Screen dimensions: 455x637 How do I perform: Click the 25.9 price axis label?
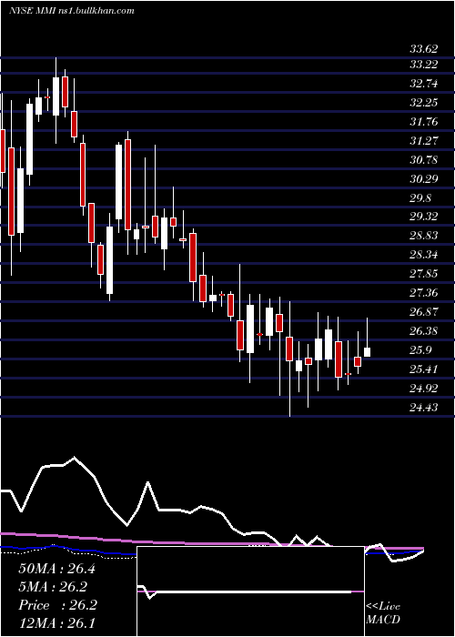pos(420,350)
